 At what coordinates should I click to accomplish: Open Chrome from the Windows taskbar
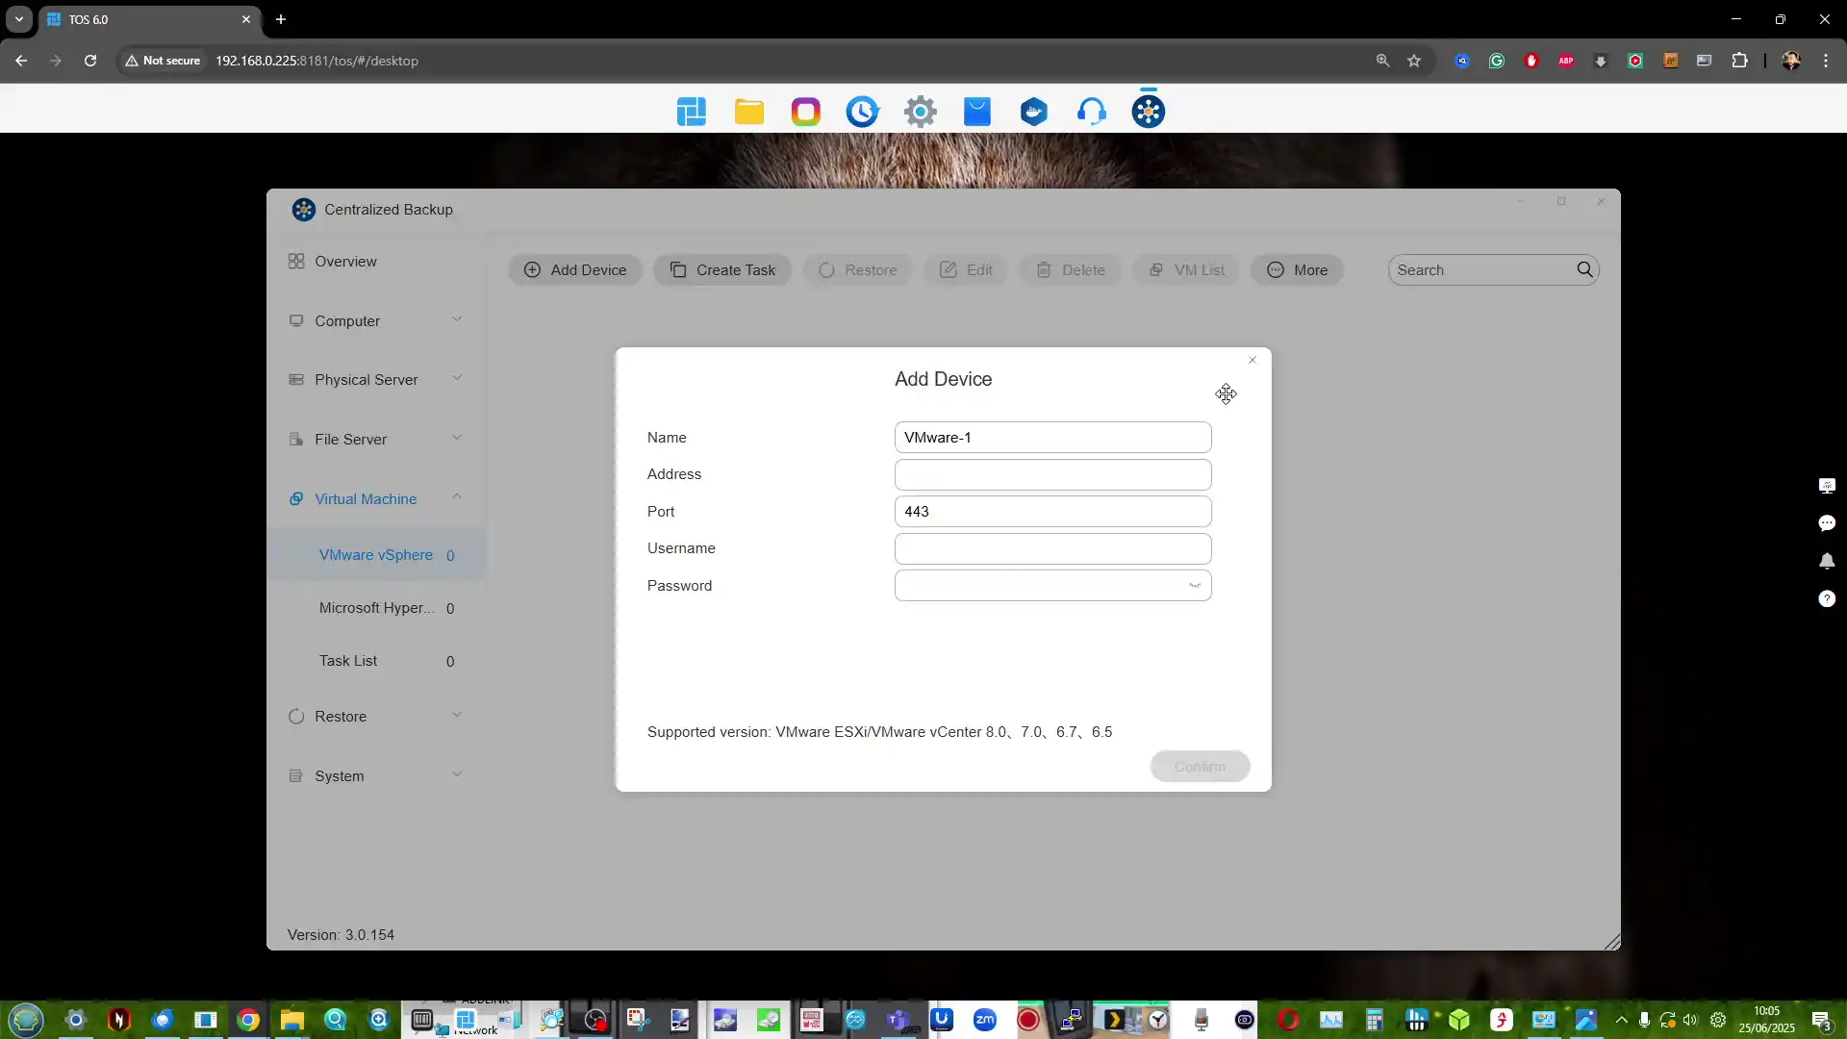click(248, 1020)
